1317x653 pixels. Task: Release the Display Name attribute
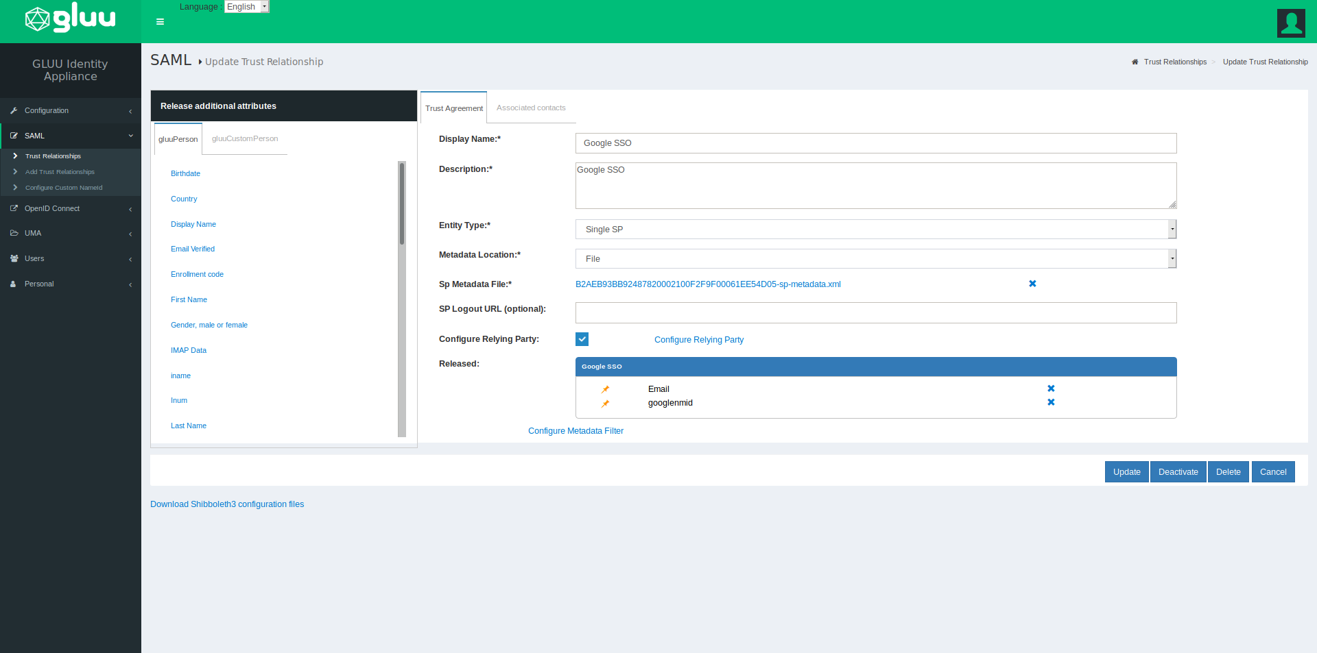[193, 224]
